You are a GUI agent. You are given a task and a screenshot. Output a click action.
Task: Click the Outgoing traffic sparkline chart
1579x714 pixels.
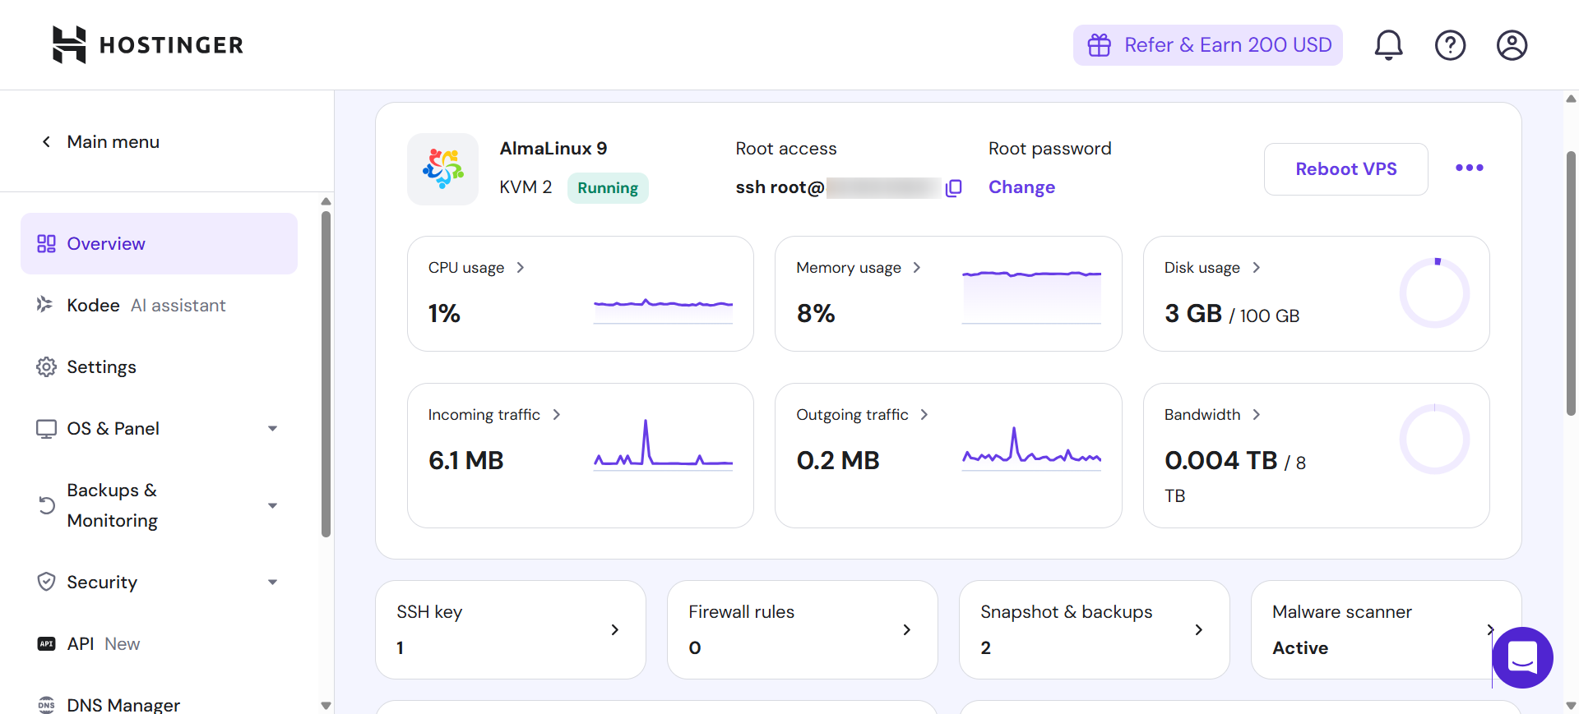pos(1031,448)
